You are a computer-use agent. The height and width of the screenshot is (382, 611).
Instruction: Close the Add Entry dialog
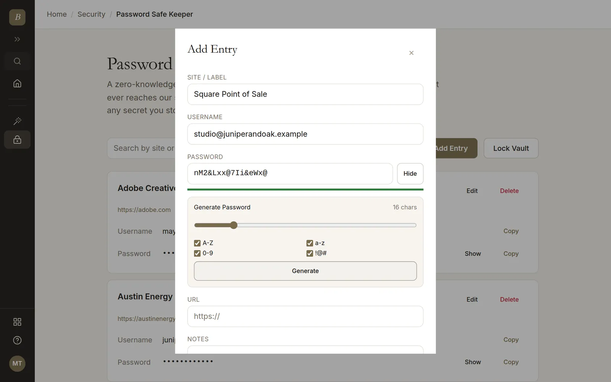point(411,53)
